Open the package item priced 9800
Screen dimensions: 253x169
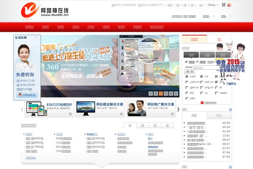[x=35, y=143]
